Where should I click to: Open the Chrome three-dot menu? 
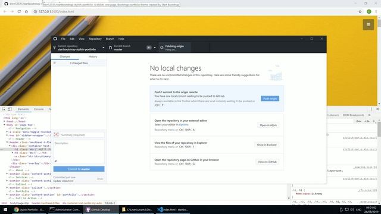point(376,11)
